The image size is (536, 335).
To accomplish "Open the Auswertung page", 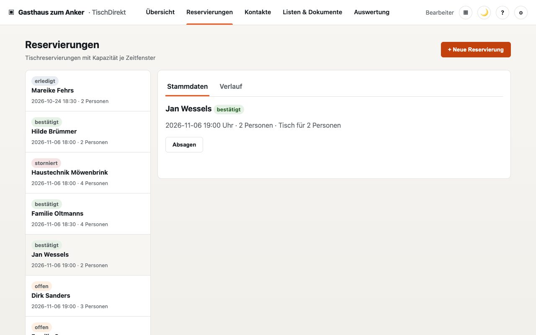I will pos(371,12).
